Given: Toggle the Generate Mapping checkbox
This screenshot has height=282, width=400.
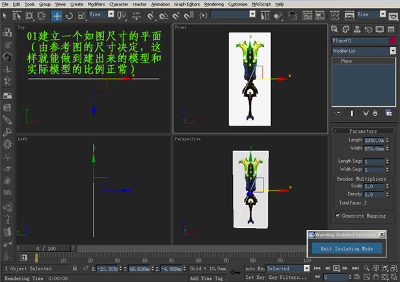Looking at the screenshot, I should (x=338, y=216).
